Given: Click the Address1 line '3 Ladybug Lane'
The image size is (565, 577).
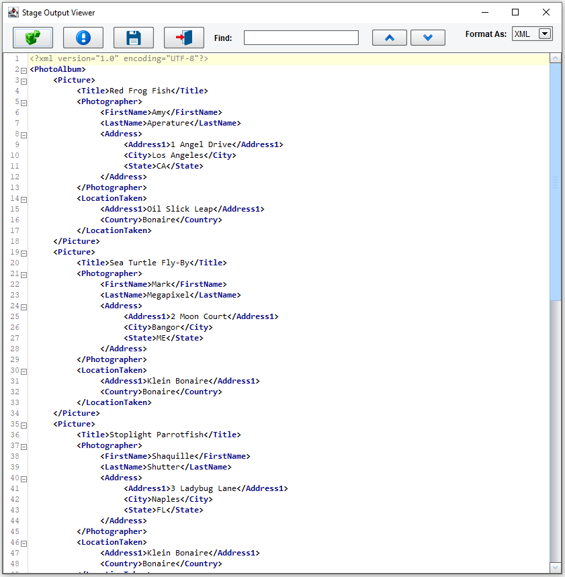Looking at the screenshot, I should 206,488.
